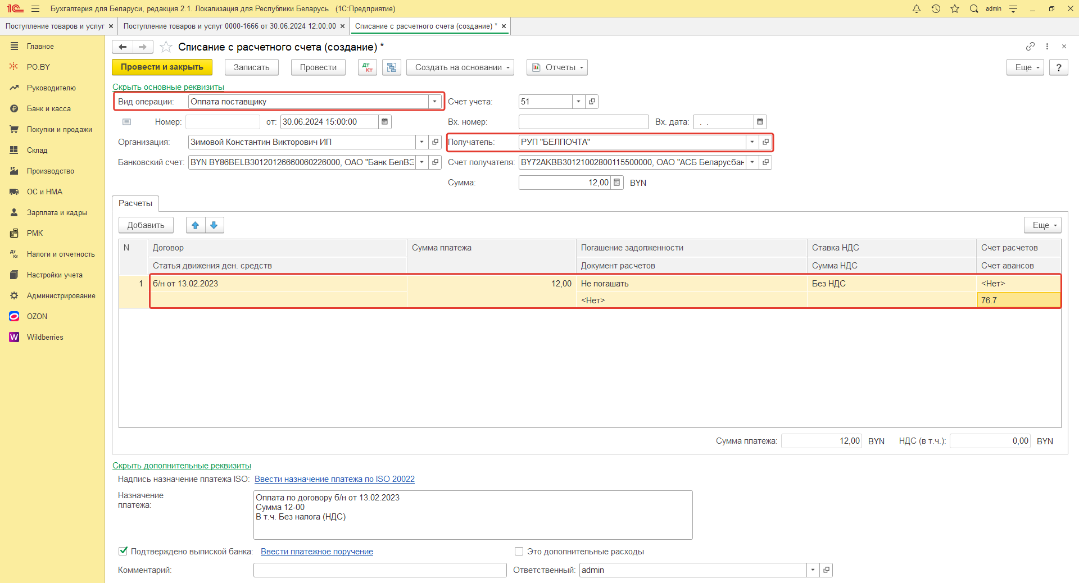The image size is (1079, 583).
Task: Open Банк и касса section
Action: coord(49,109)
